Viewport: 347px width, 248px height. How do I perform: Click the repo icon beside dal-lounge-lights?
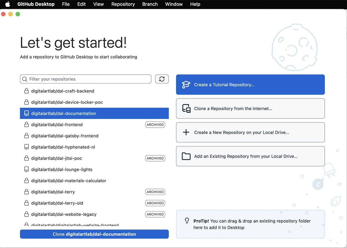pos(26,170)
